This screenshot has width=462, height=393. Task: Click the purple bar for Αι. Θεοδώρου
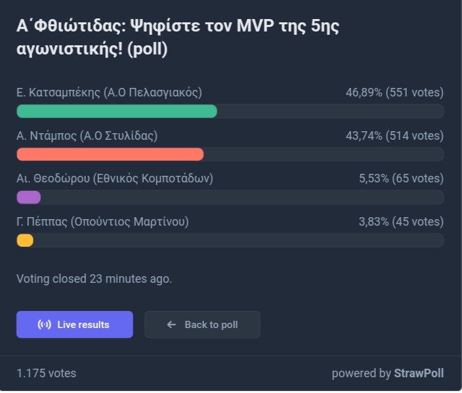pyautogui.click(x=29, y=197)
